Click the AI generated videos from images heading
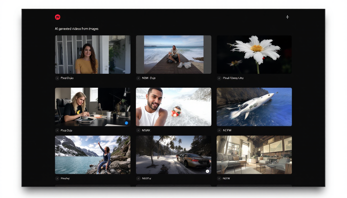 [76, 29]
